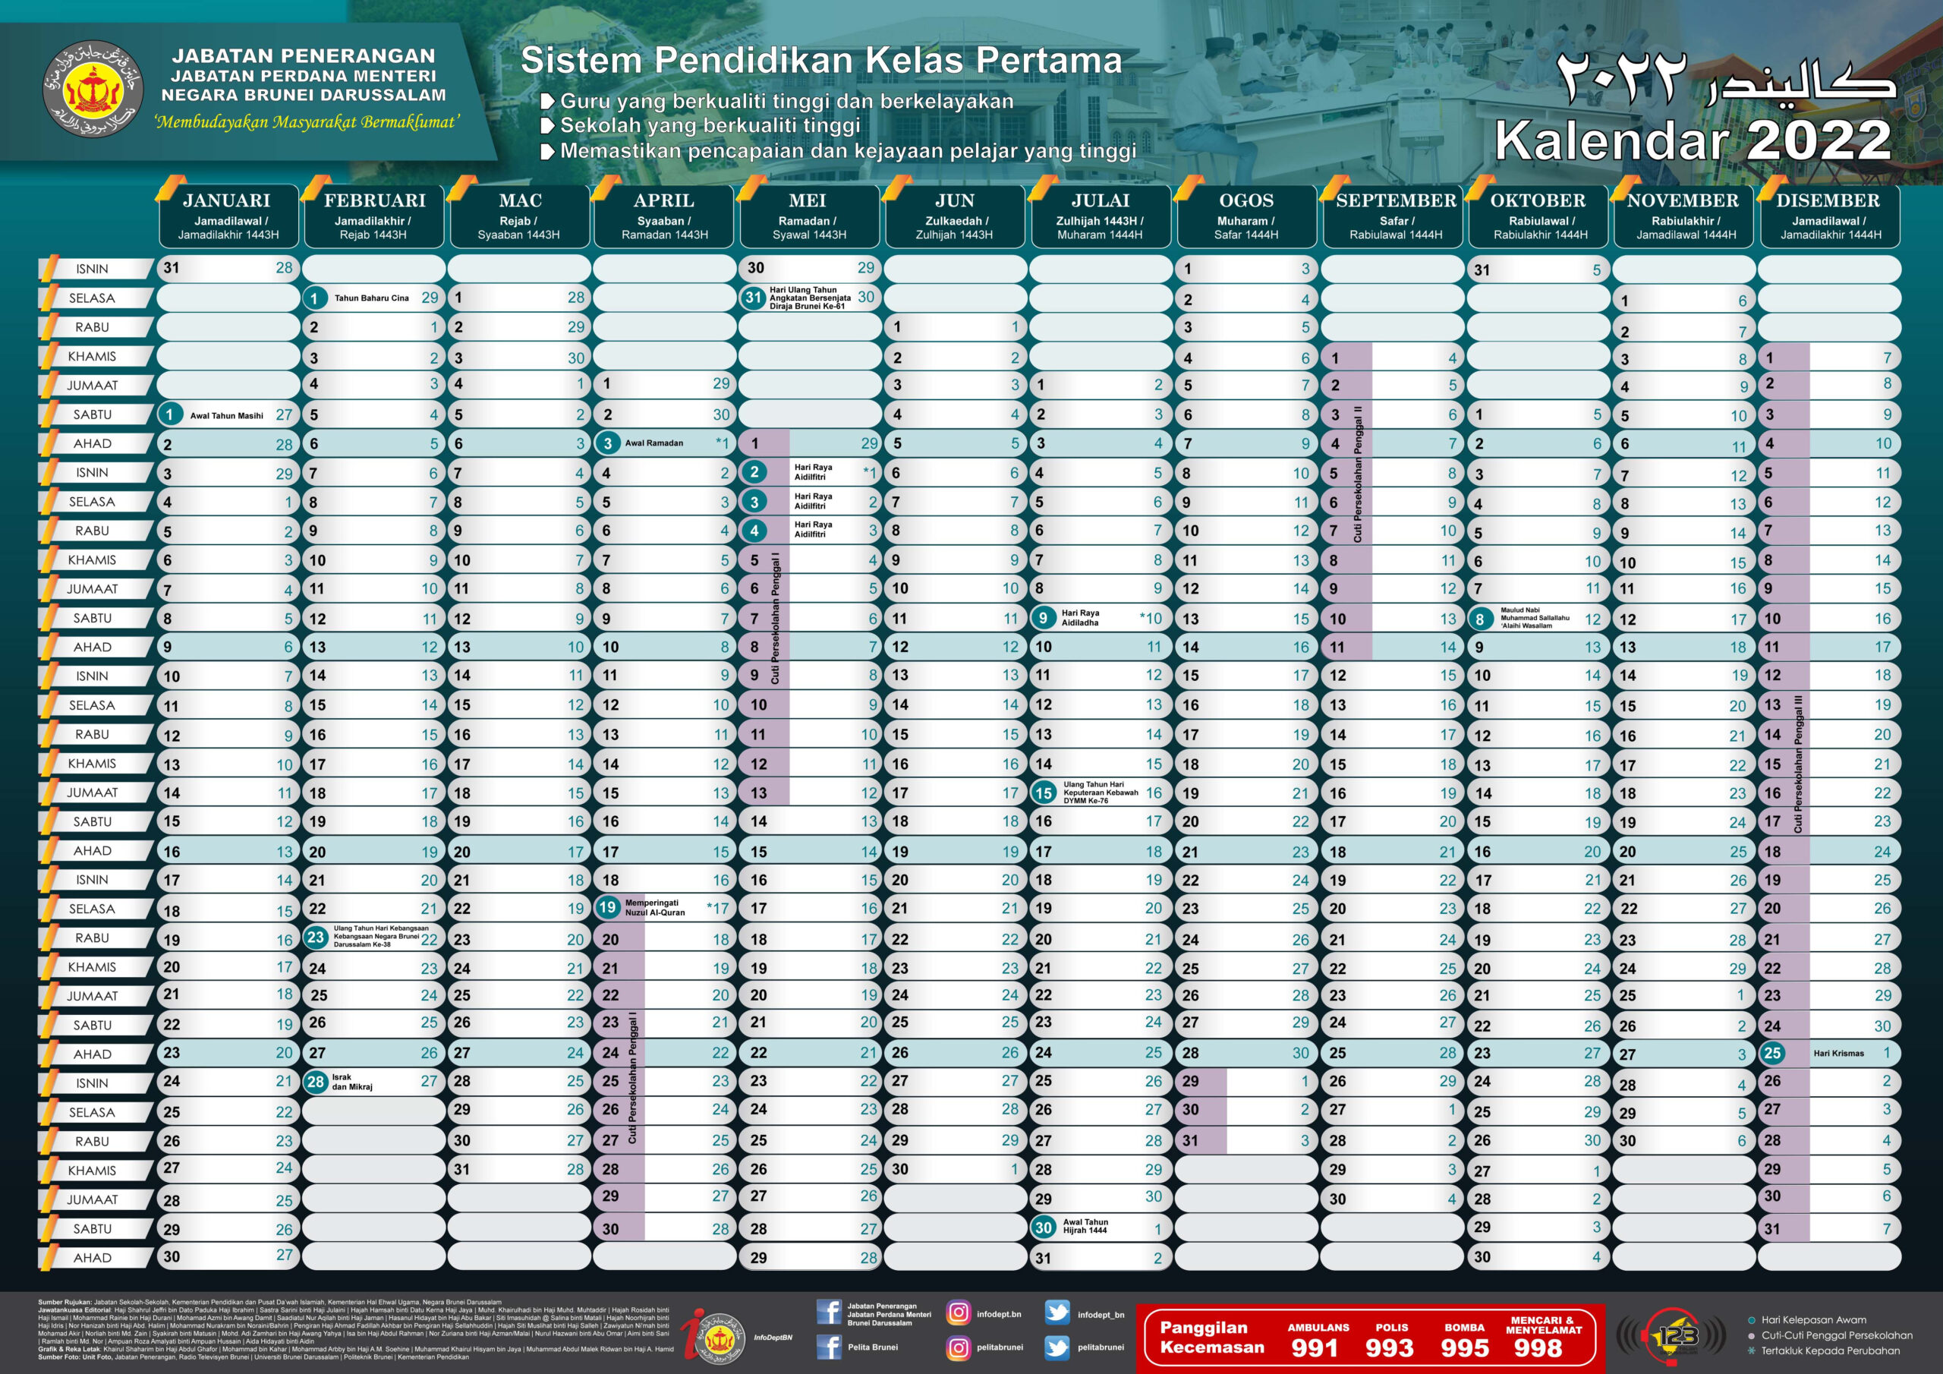Click the InfoDeptBN logo in the footer
1943x1374 pixels.
(713, 1337)
